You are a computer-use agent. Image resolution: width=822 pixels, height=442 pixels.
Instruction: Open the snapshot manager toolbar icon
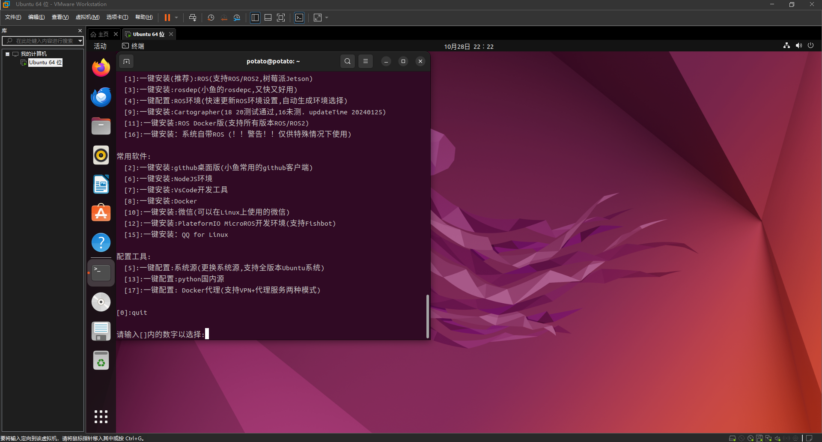click(237, 18)
